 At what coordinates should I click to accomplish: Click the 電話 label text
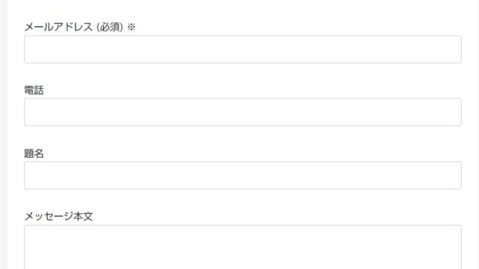pos(34,90)
